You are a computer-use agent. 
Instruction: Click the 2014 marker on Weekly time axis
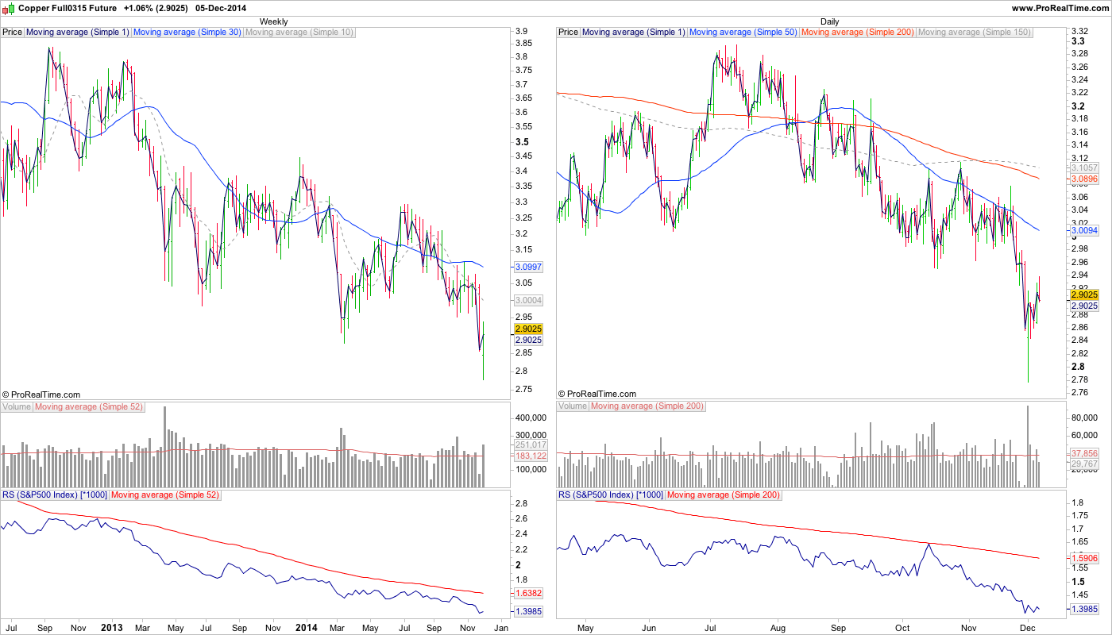tap(306, 628)
